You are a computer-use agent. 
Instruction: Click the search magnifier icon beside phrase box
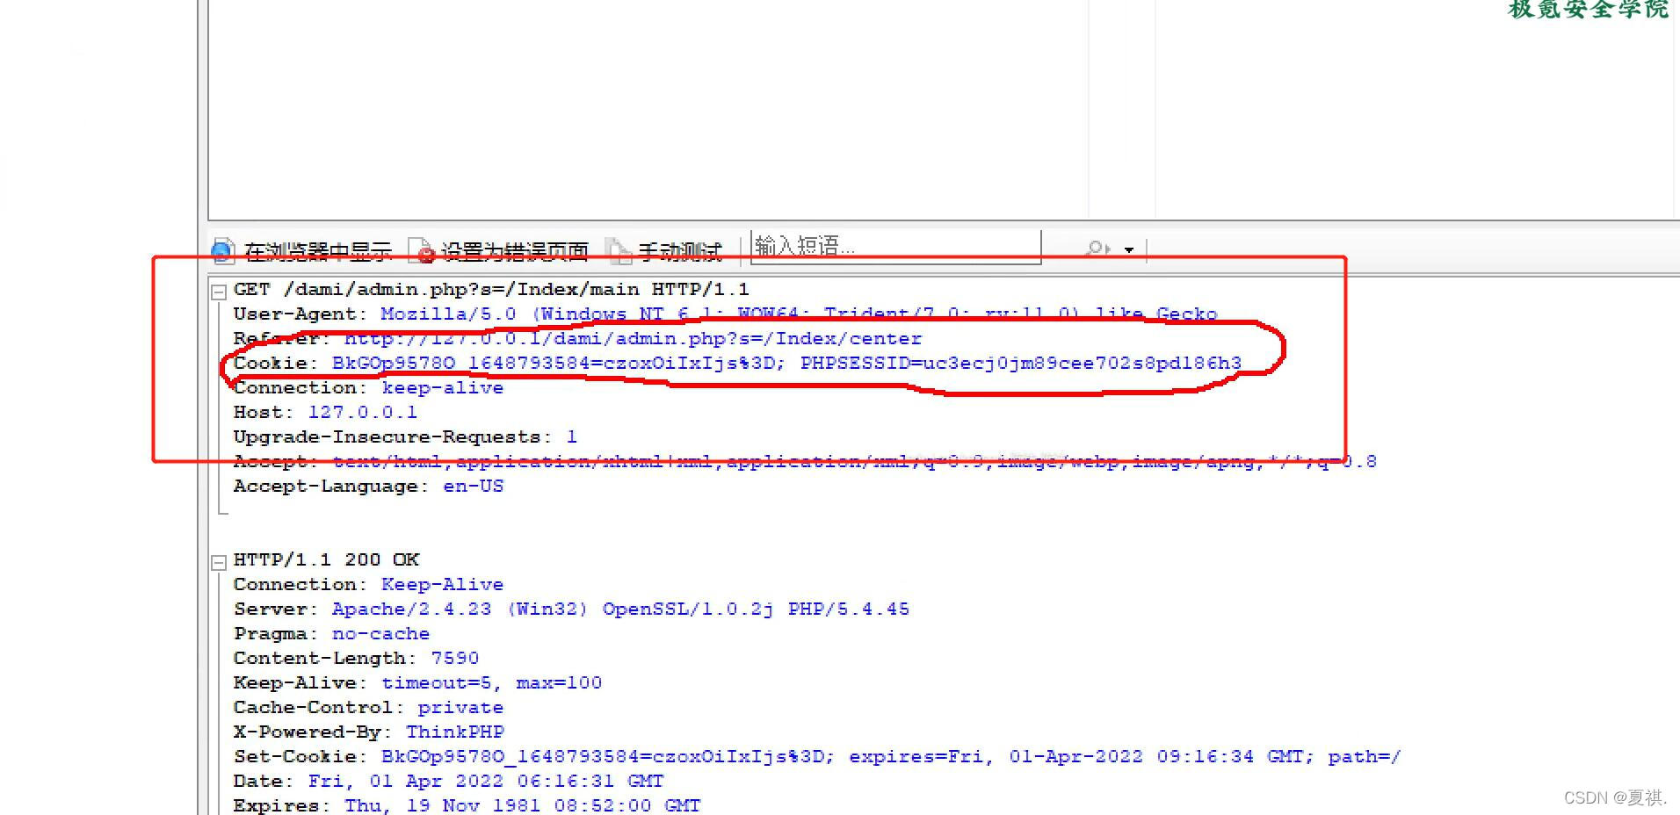pos(1098,249)
